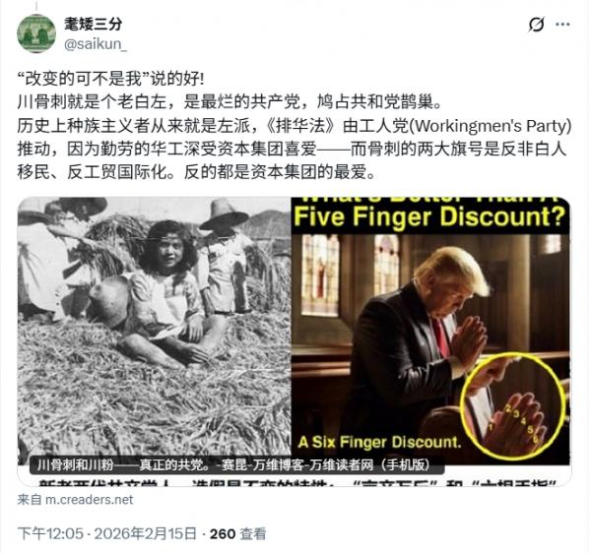
Task: Open the Grok explain-post icon
Action: [536, 25]
